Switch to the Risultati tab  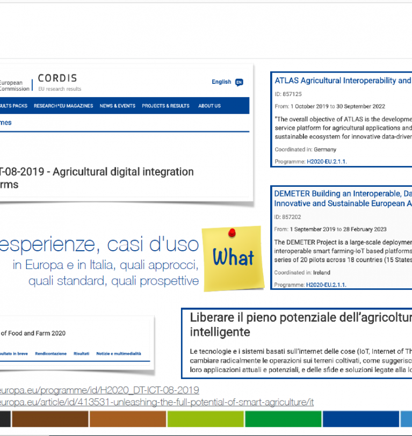coord(81,354)
